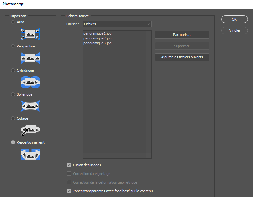253x197 pixels.
Task: Click the Sphérique layout preview icon
Action: pos(30,106)
